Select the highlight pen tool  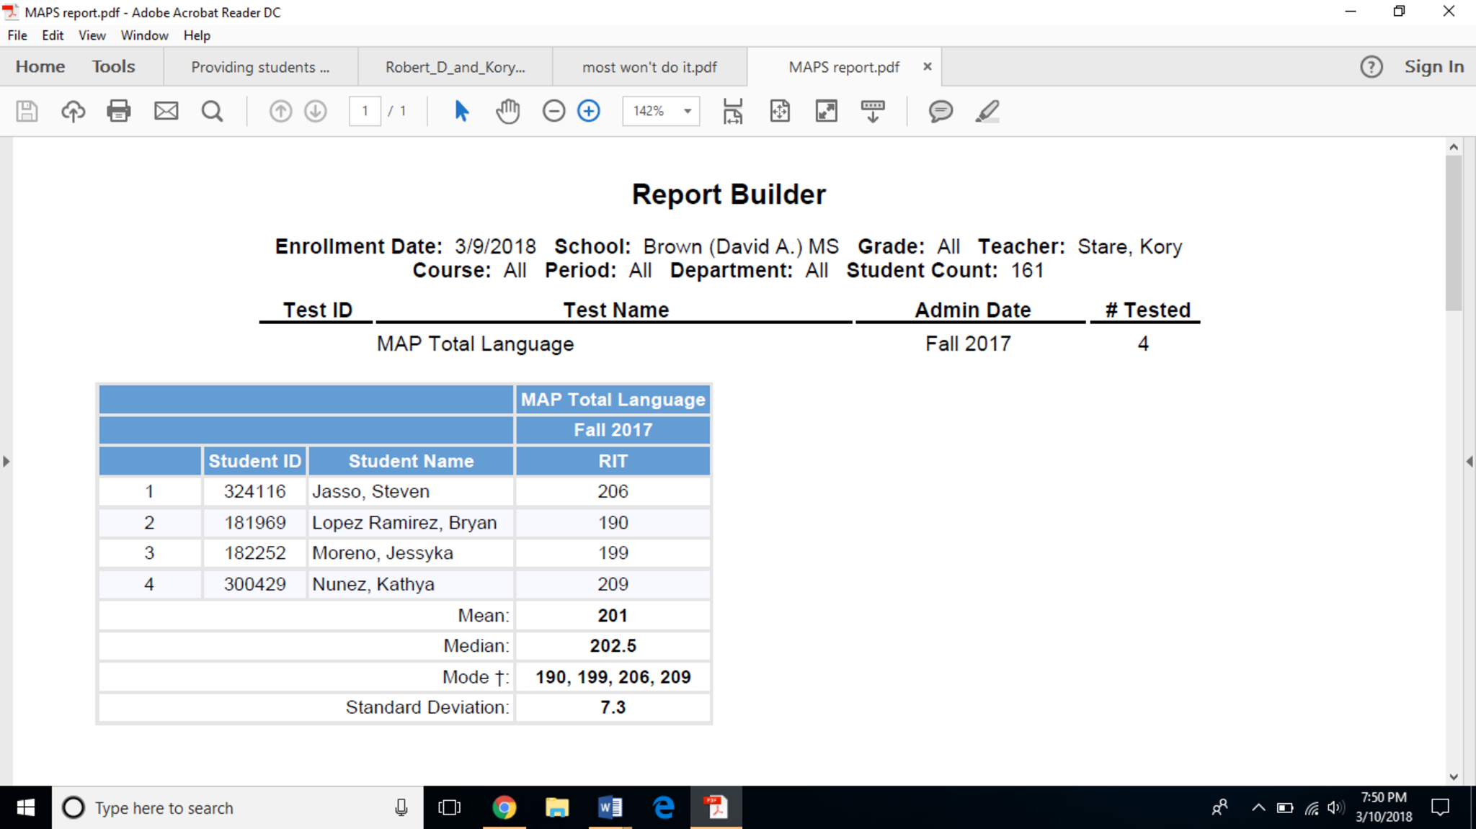coord(987,111)
